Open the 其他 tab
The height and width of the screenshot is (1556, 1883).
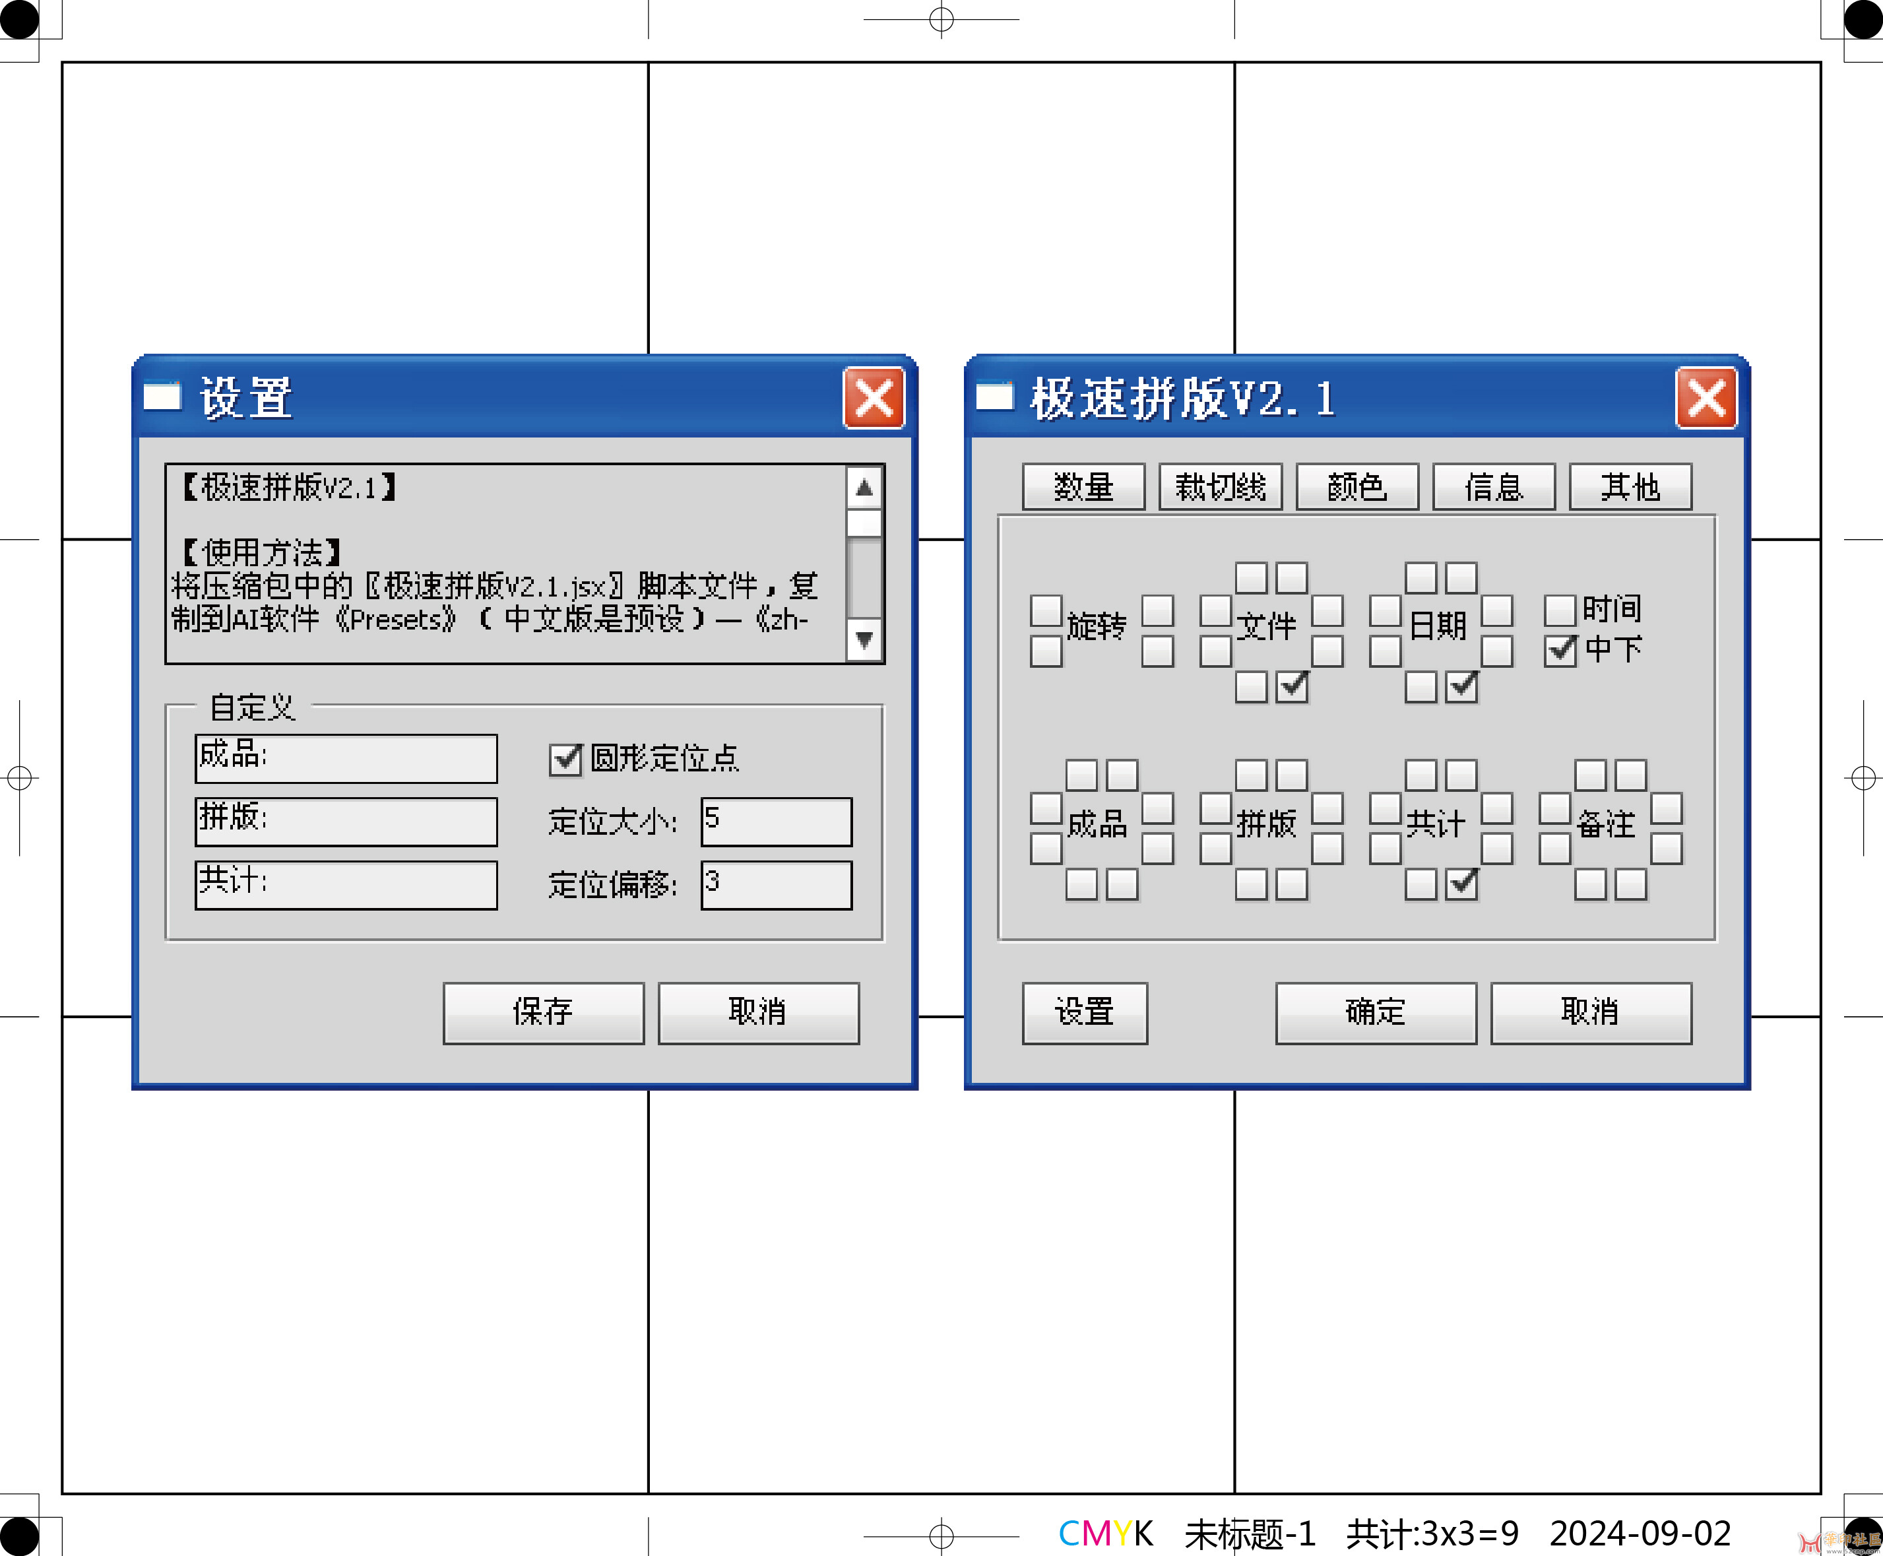tap(1630, 487)
